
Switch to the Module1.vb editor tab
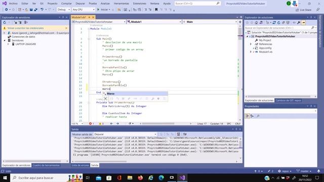pyautogui.click(x=79, y=17)
